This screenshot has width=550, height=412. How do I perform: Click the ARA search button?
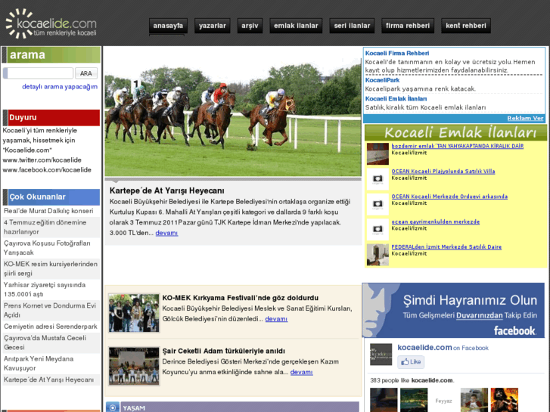pyautogui.click(x=86, y=73)
